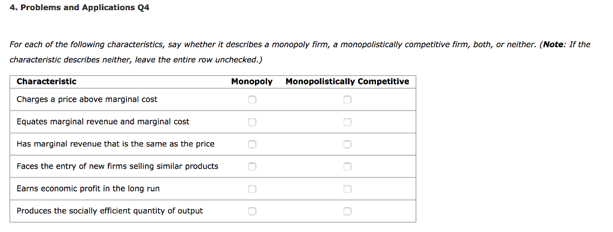Click the Monopolistically Competitive column header
The image size is (613, 232).
pos(347,82)
